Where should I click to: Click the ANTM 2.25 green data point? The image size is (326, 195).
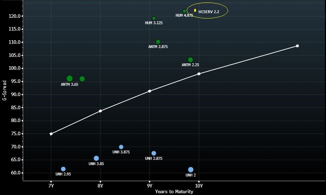click(x=190, y=60)
